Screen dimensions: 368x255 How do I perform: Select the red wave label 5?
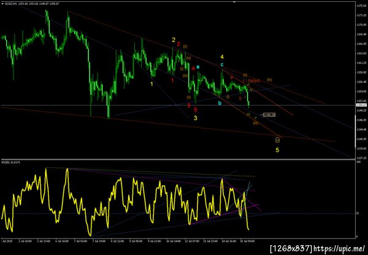point(196,109)
